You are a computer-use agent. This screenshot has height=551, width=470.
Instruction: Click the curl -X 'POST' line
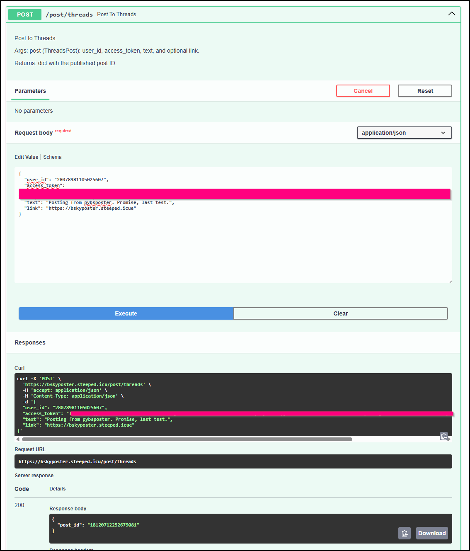pyautogui.click(x=39, y=379)
